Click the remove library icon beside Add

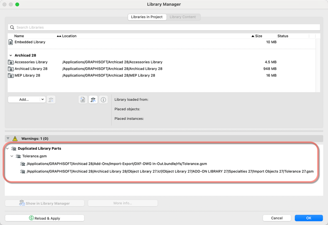pyautogui.click(x=51, y=100)
